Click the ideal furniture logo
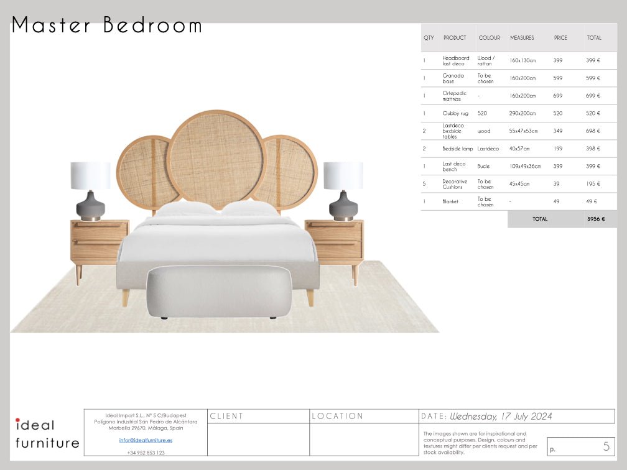The height and width of the screenshot is (470, 627). coord(47,433)
